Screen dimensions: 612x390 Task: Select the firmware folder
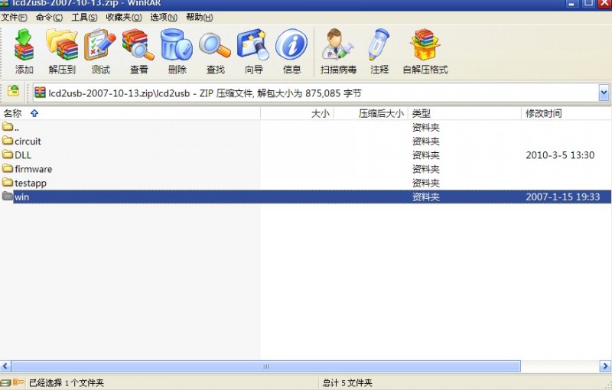[33, 169]
